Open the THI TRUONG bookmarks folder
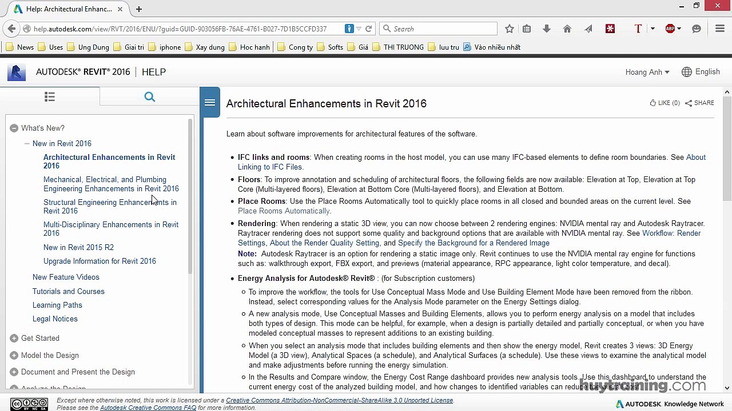 click(x=398, y=47)
